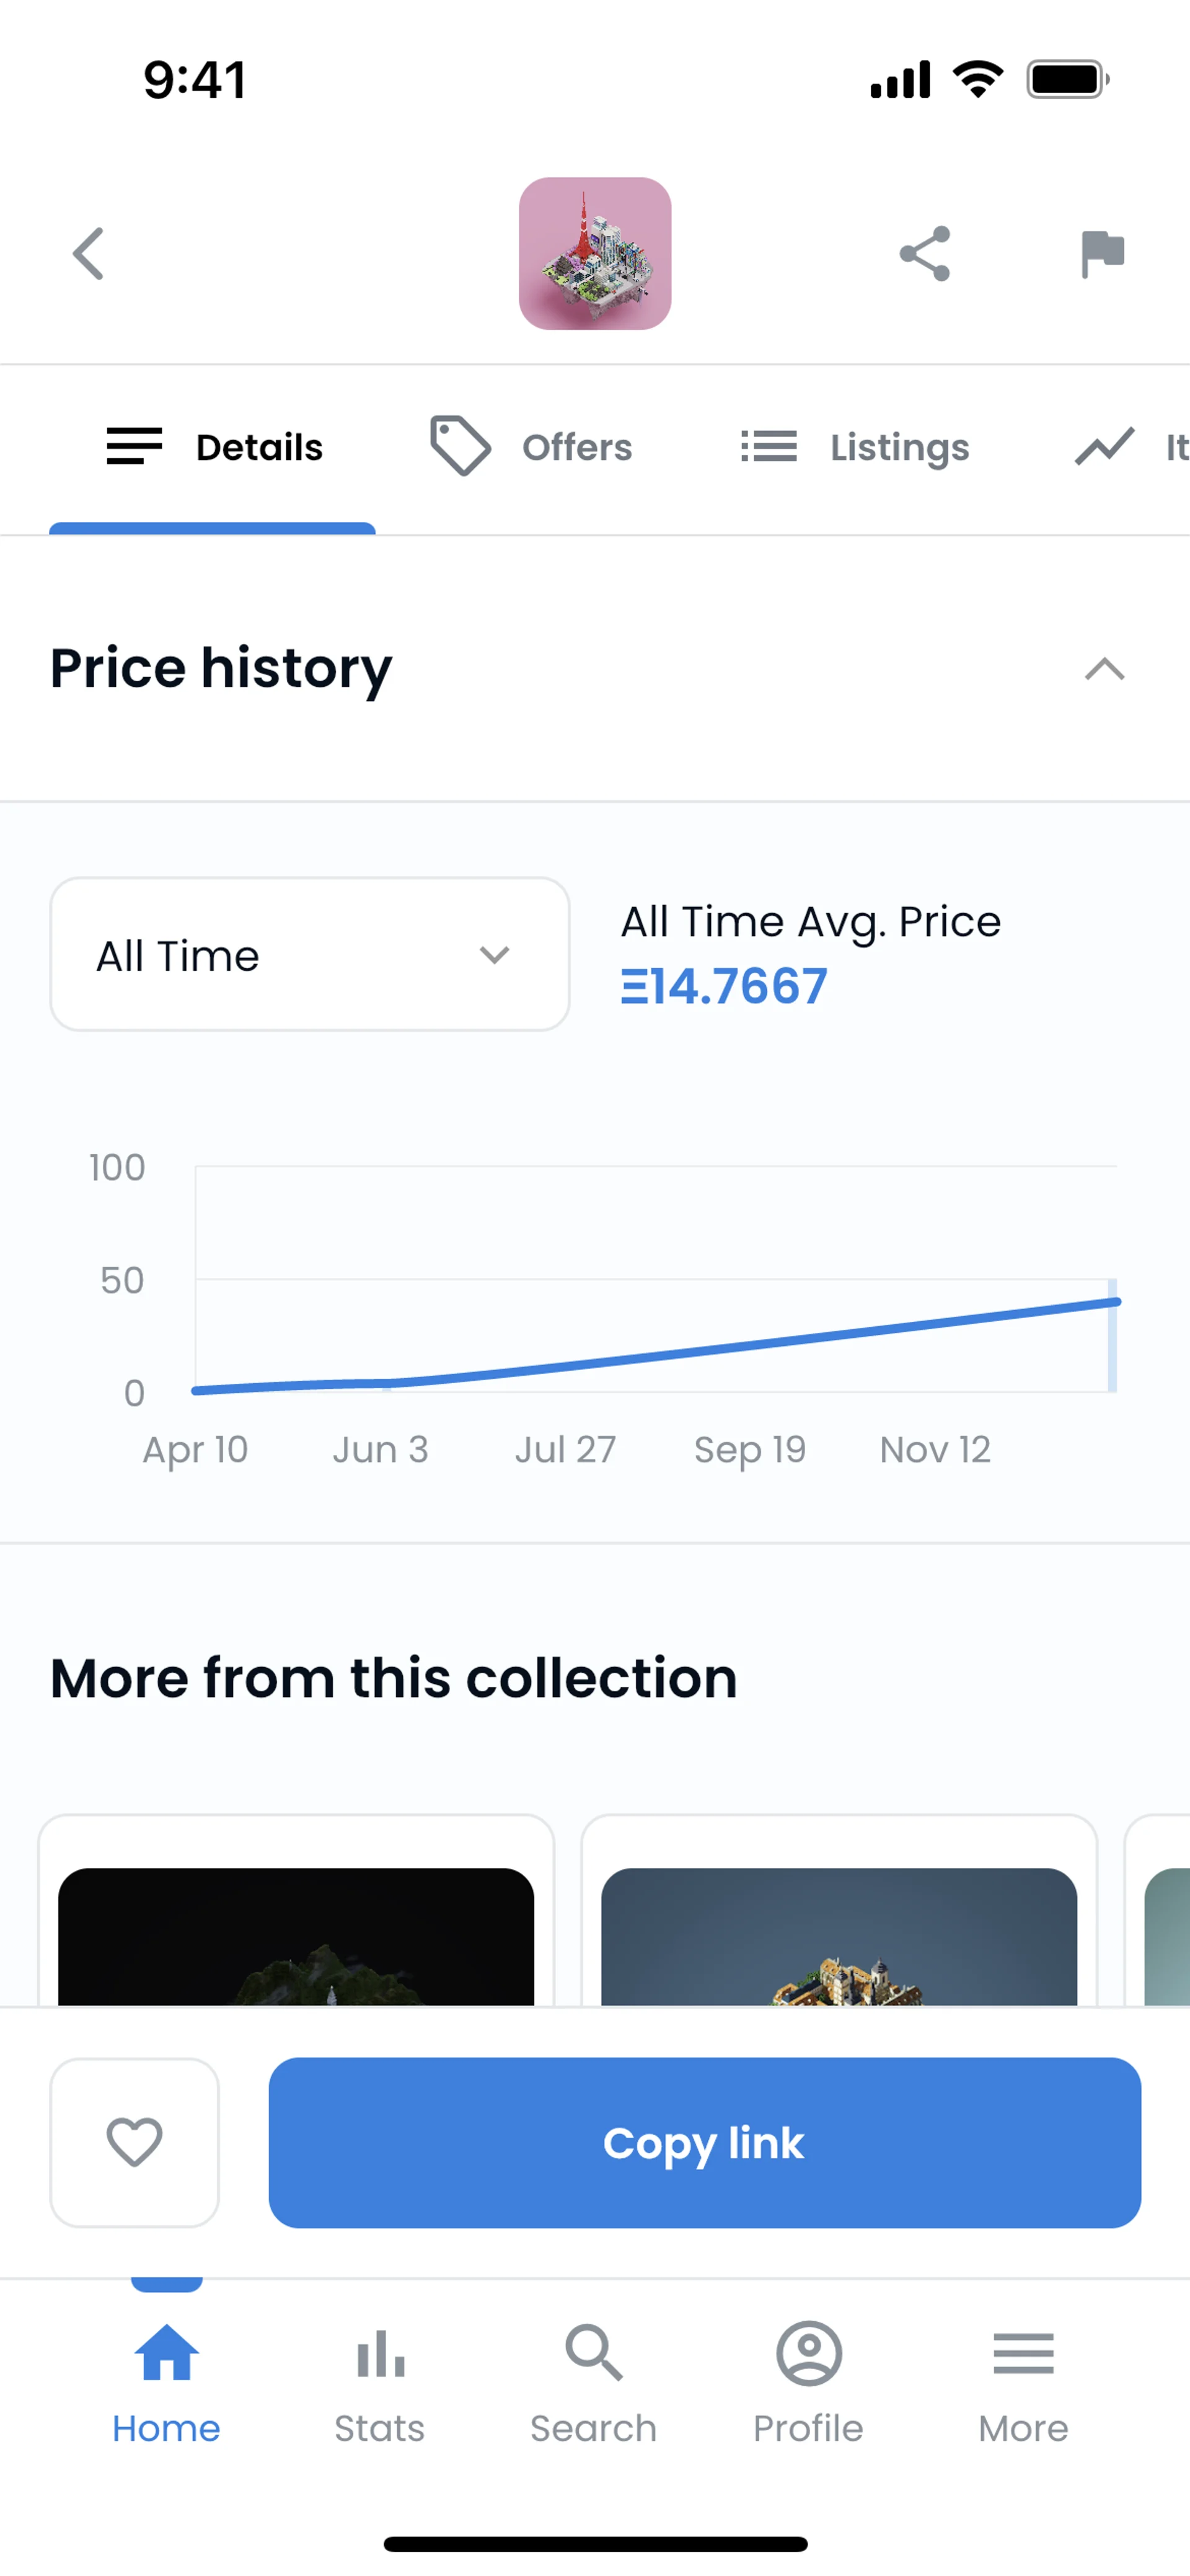Switch to the Listings tab
The image size is (1190, 2576).
[855, 447]
